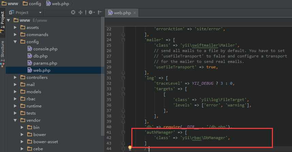Select the controllers folder row
The image size is (292, 152).
click(x=54, y=78)
